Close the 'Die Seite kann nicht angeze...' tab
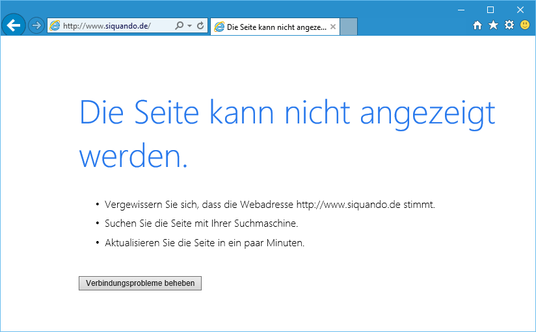Screen dimensions: 536x332 (333, 27)
